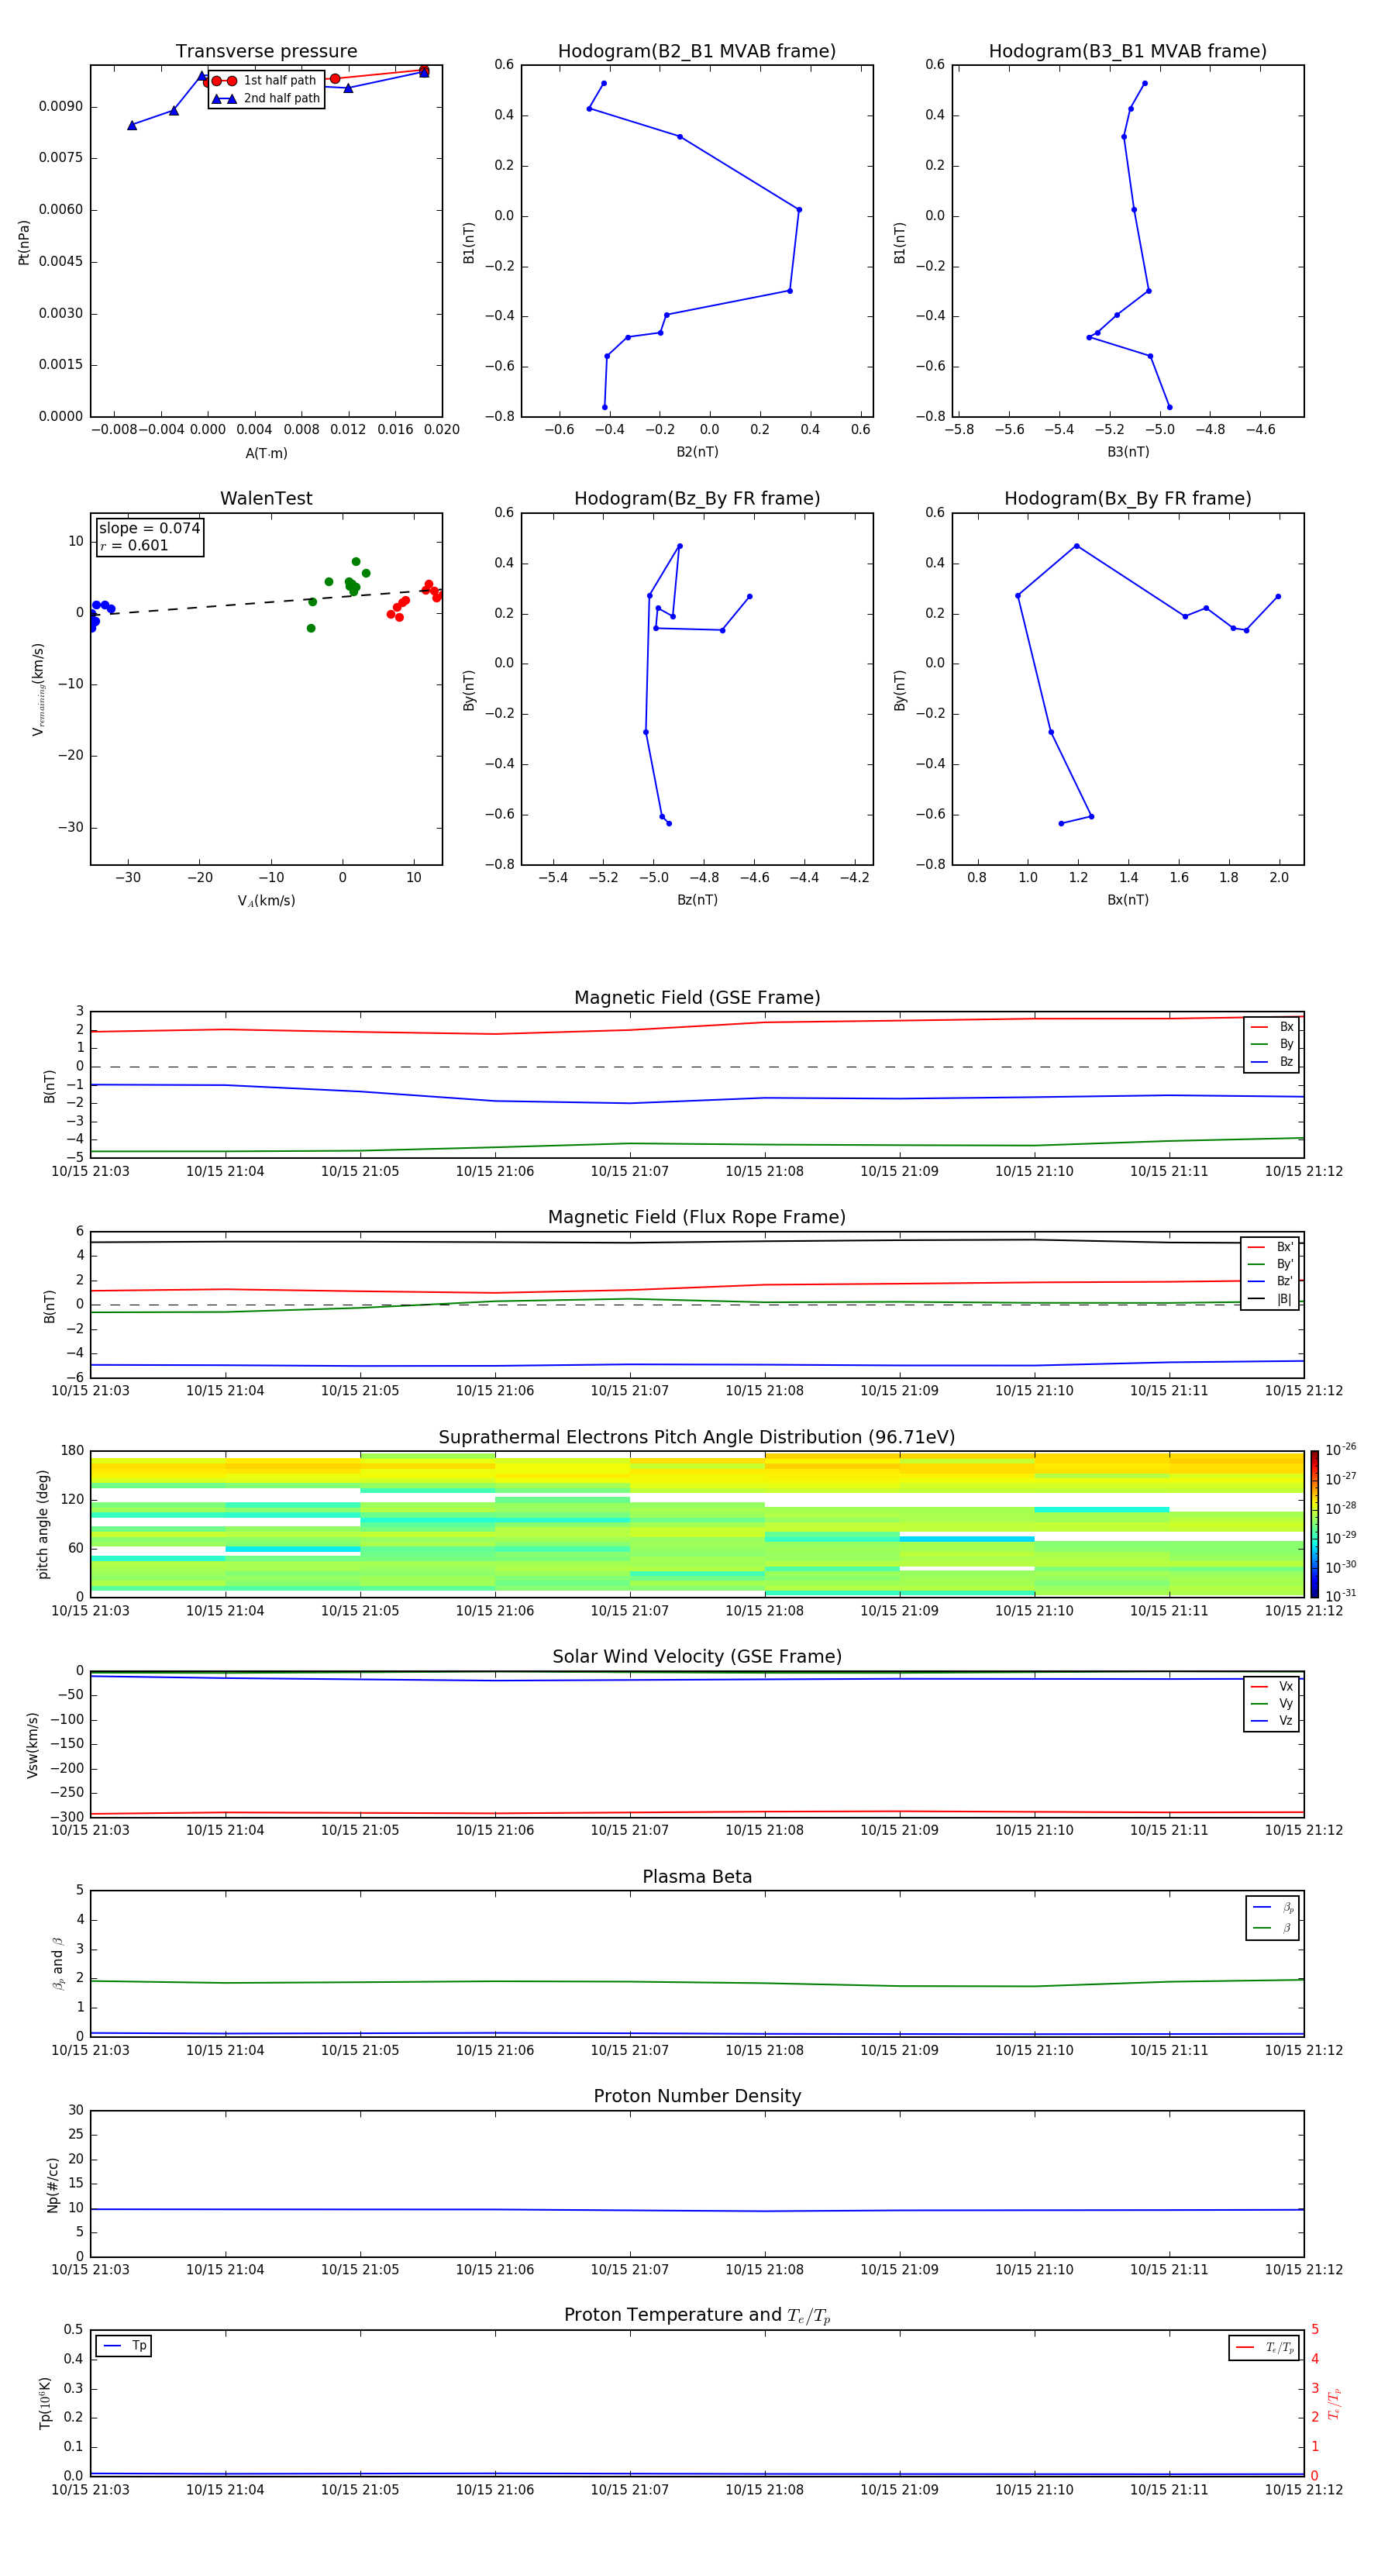Click the 'Vsw(km/s)' y-axis label
The width and height of the screenshot is (1395, 2558).
(x=32, y=1745)
